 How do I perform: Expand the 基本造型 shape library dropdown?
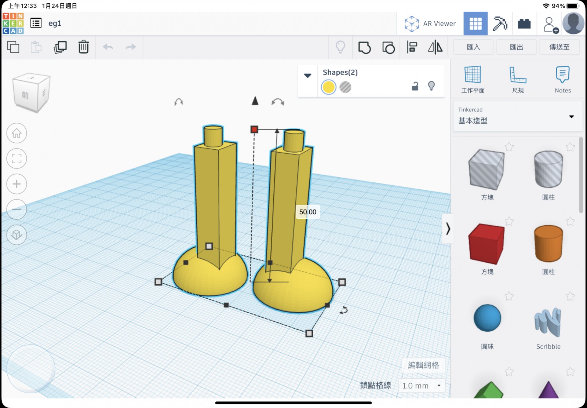pyautogui.click(x=518, y=116)
